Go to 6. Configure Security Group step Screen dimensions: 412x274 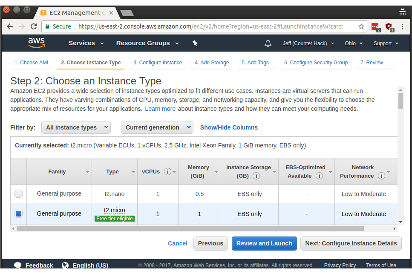pyautogui.click(x=316, y=63)
